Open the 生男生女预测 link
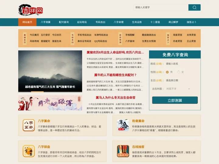 [149, 41]
